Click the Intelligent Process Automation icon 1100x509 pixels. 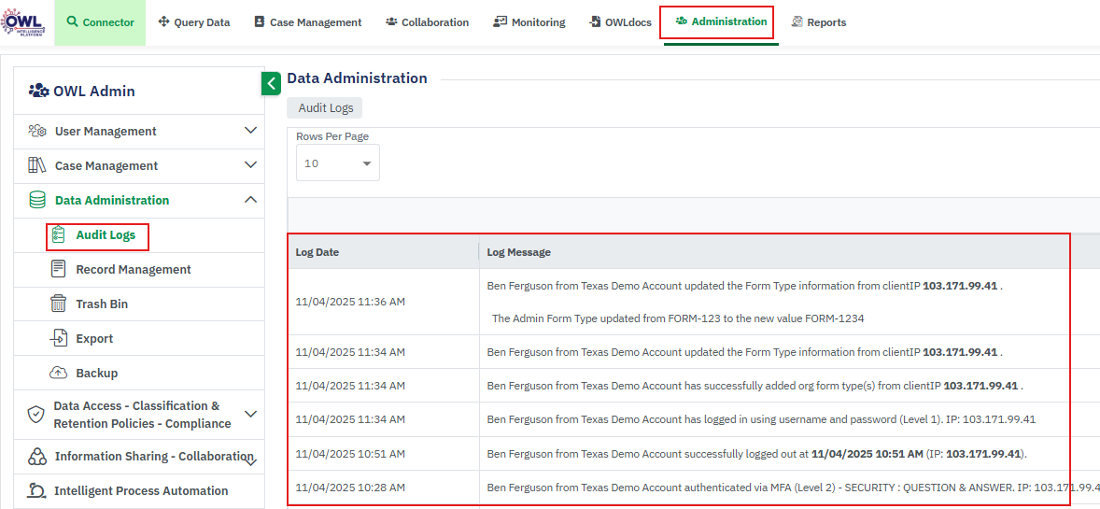37,490
